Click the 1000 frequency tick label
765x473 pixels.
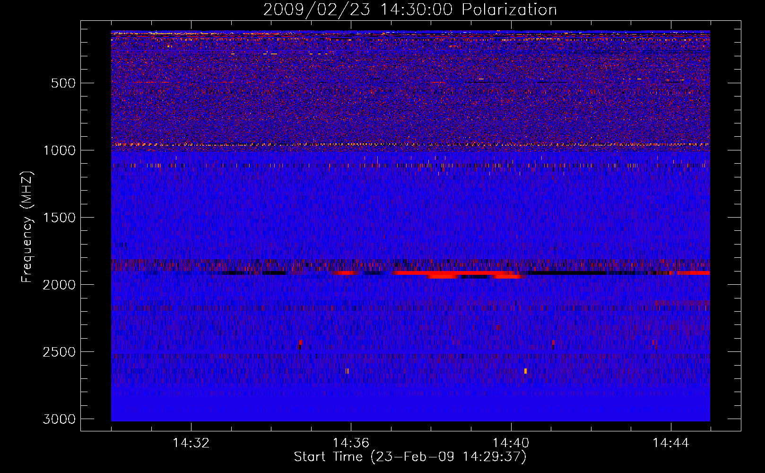(60, 150)
